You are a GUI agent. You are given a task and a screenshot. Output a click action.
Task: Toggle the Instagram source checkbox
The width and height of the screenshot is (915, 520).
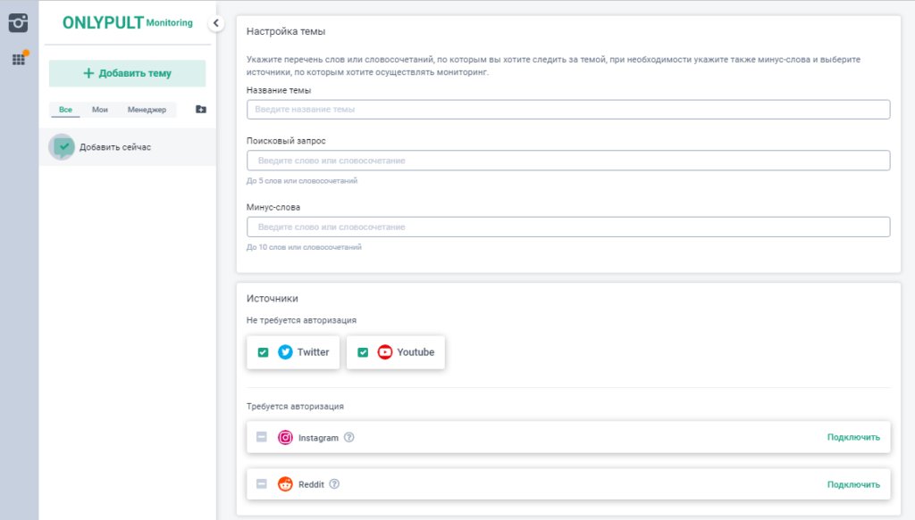click(x=262, y=438)
